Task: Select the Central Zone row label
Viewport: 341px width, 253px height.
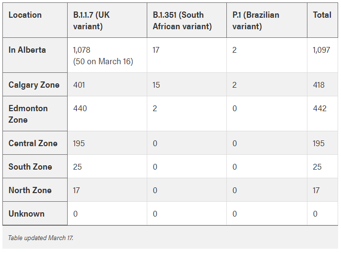Action: [33, 143]
